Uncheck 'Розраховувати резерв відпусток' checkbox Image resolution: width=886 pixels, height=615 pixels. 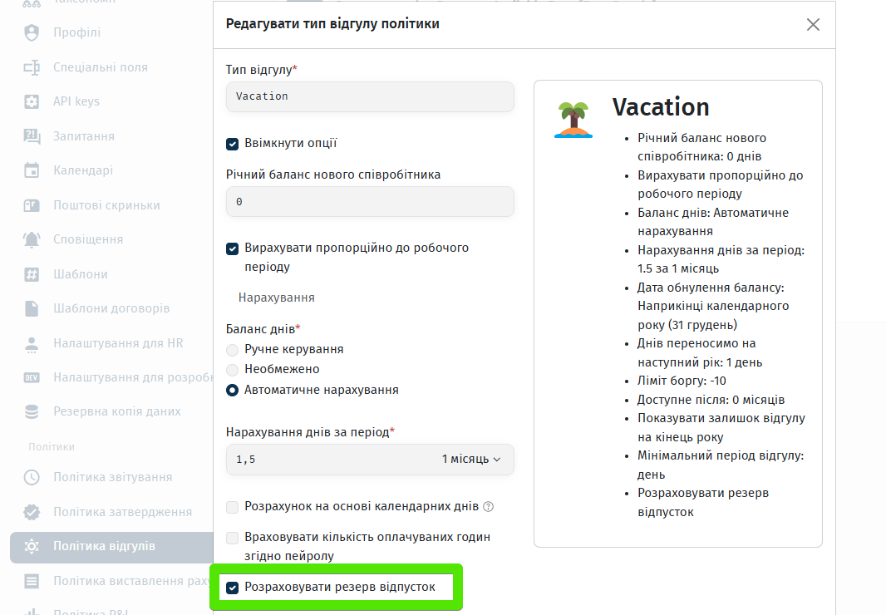(x=233, y=588)
